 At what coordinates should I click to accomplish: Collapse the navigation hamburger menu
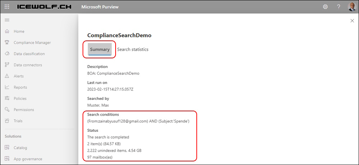tap(7, 20)
